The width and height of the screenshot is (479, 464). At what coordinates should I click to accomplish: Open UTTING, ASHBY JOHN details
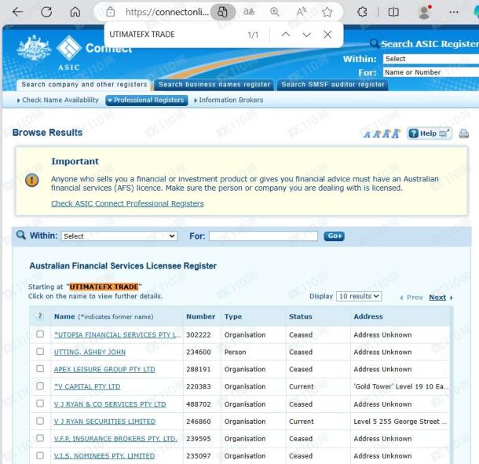click(90, 352)
